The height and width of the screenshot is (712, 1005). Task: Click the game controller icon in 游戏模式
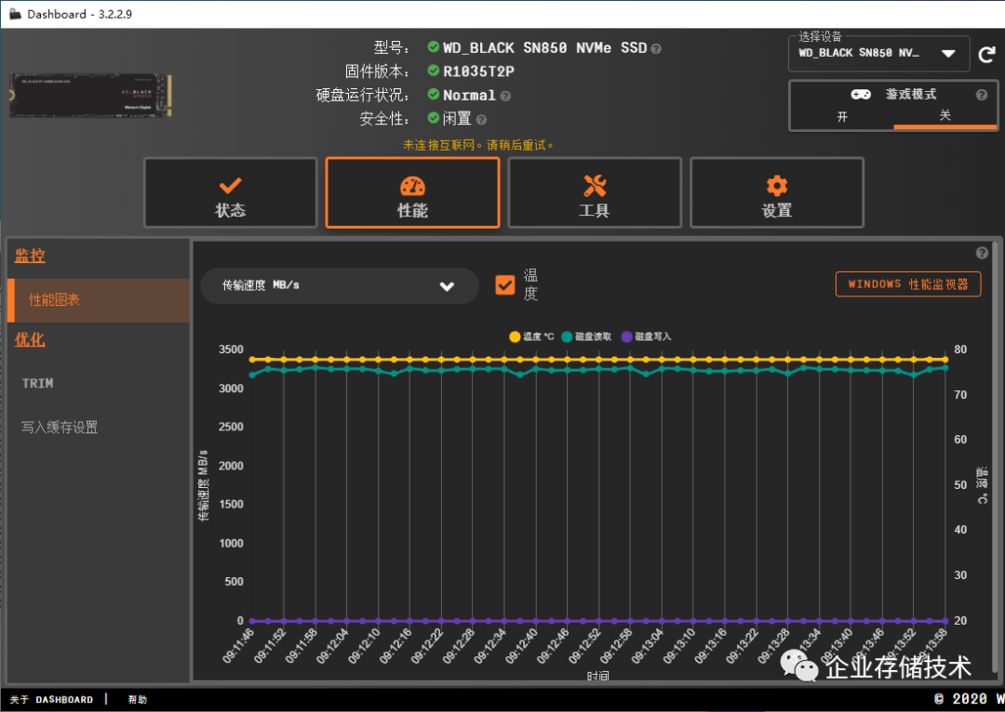[860, 94]
